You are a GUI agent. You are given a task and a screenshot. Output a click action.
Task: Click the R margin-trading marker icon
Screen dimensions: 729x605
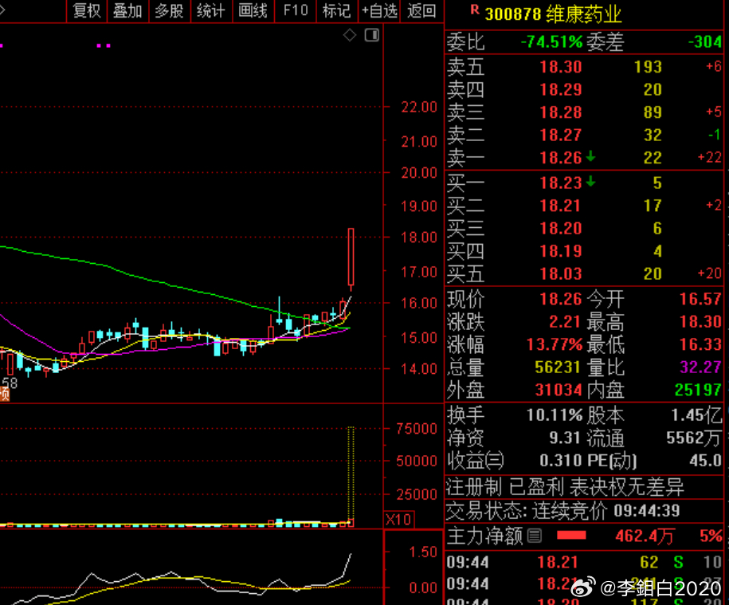(x=475, y=10)
